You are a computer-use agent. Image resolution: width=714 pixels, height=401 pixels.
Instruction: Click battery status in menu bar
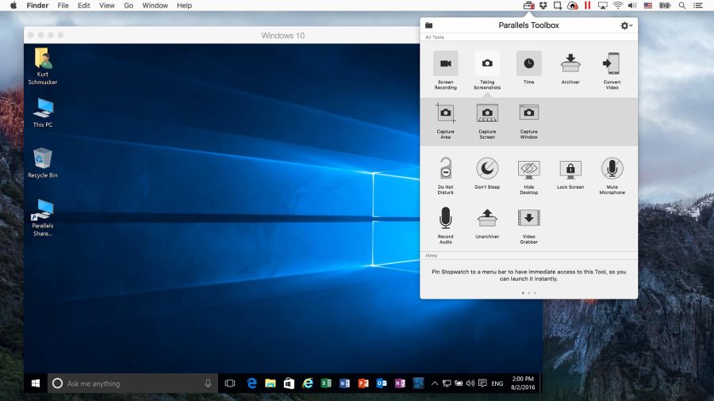[665, 6]
